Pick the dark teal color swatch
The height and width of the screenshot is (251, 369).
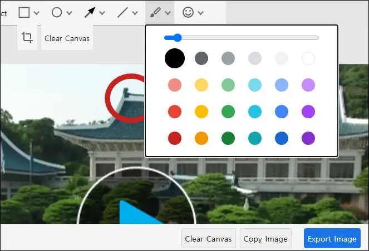tap(255, 138)
